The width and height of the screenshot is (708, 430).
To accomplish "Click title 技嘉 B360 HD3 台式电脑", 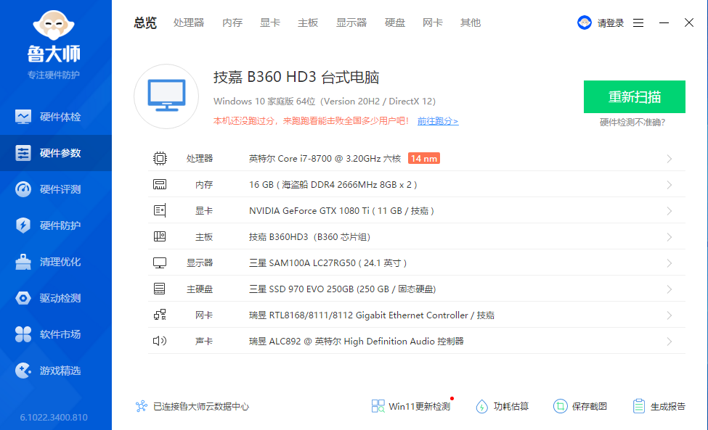I will 296,77.
